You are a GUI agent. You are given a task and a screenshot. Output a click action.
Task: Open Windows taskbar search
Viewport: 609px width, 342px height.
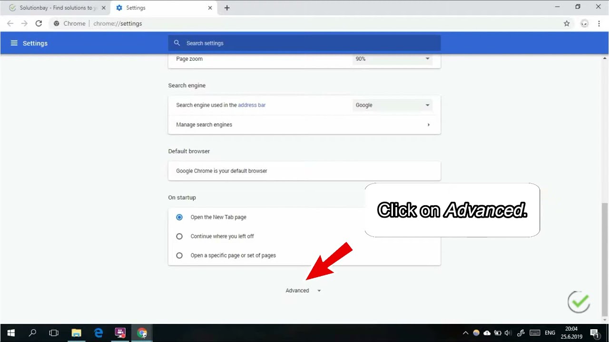click(x=32, y=333)
